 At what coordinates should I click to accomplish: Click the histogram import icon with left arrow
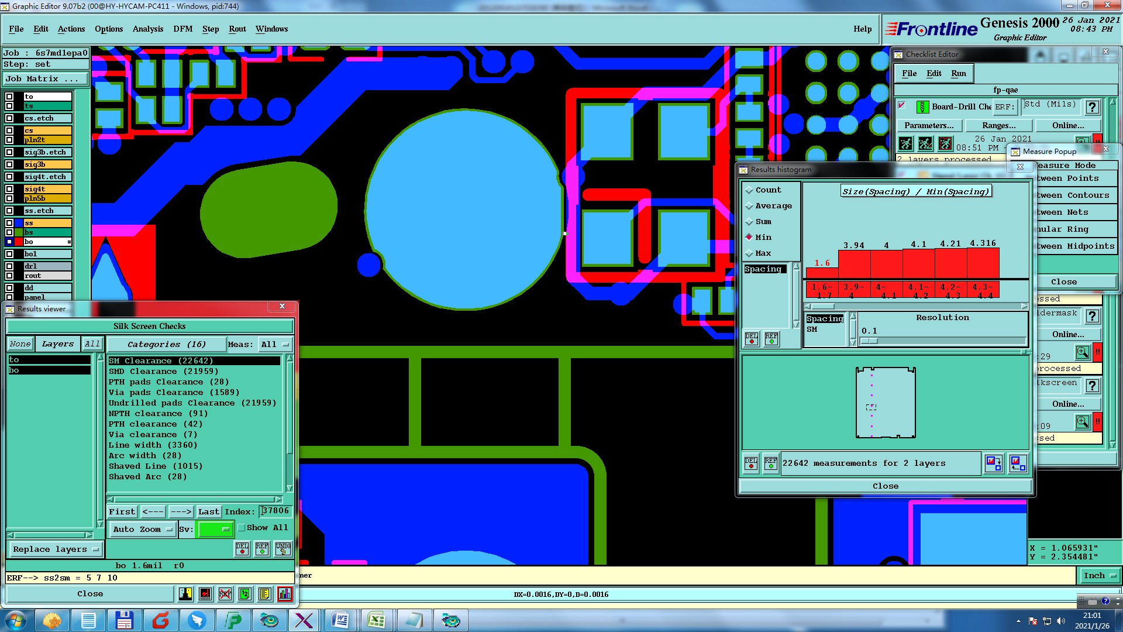click(1018, 463)
